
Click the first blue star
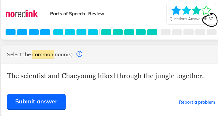[x=176, y=11]
